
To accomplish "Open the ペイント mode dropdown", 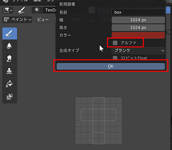I will pyautogui.click(x=17, y=20).
